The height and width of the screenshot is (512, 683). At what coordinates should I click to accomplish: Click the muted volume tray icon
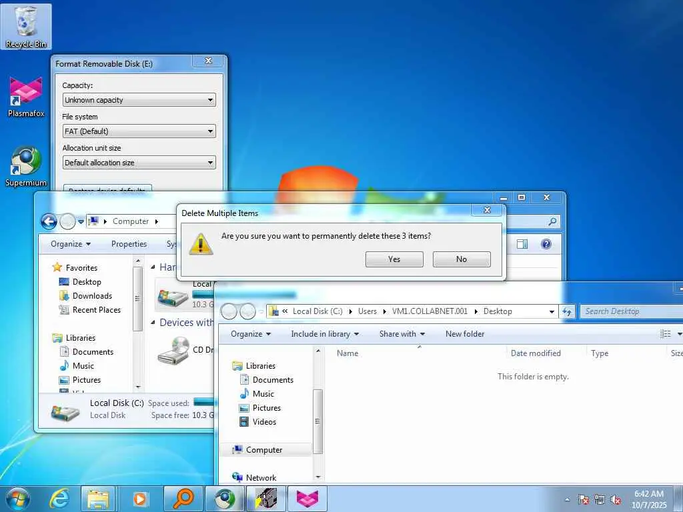click(615, 500)
